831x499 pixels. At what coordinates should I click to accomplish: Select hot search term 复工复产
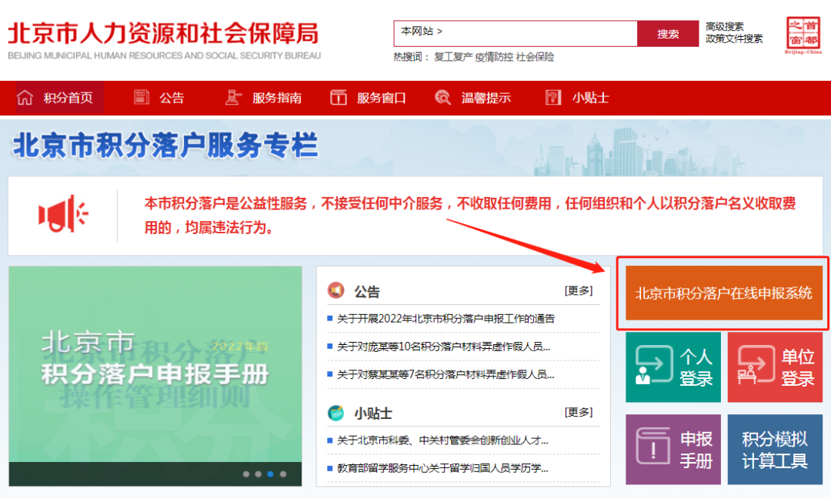click(453, 57)
